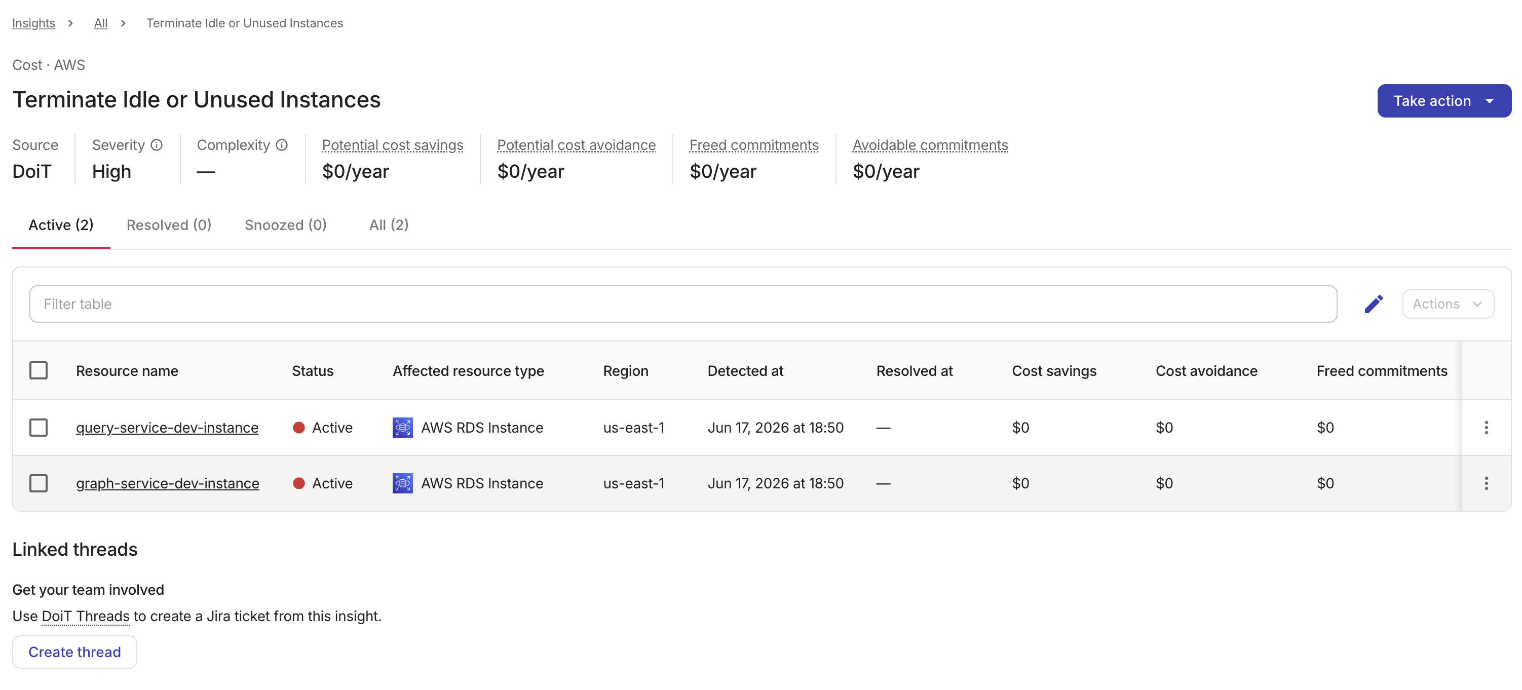Click the Resource name column header
The image size is (1522, 690).
click(127, 370)
